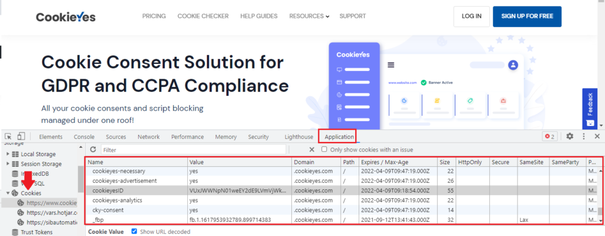This screenshot has height=236, width=605.
Task: Click the Feedback side tab
Action: (x=590, y=108)
